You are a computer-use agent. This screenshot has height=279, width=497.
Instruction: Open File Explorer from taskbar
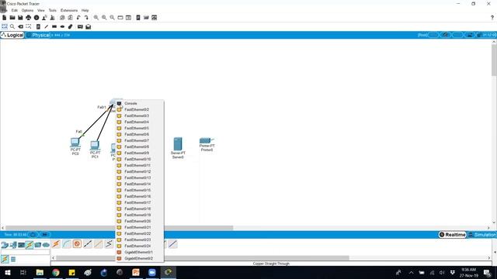click(x=40, y=272)
